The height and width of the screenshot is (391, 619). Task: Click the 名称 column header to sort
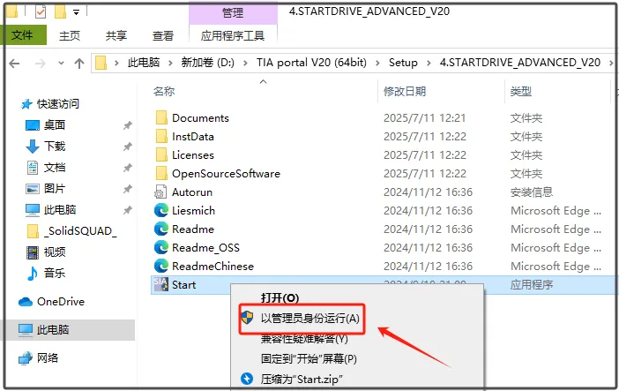pos(164,91)
